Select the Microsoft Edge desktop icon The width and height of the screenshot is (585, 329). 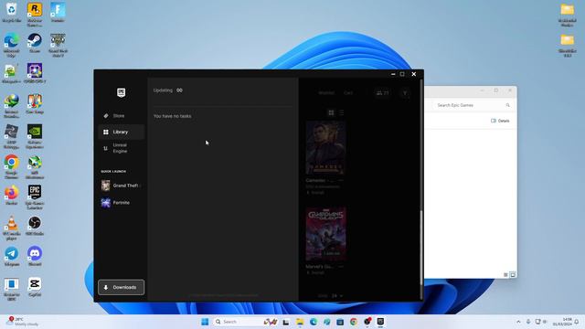[12, 45]
